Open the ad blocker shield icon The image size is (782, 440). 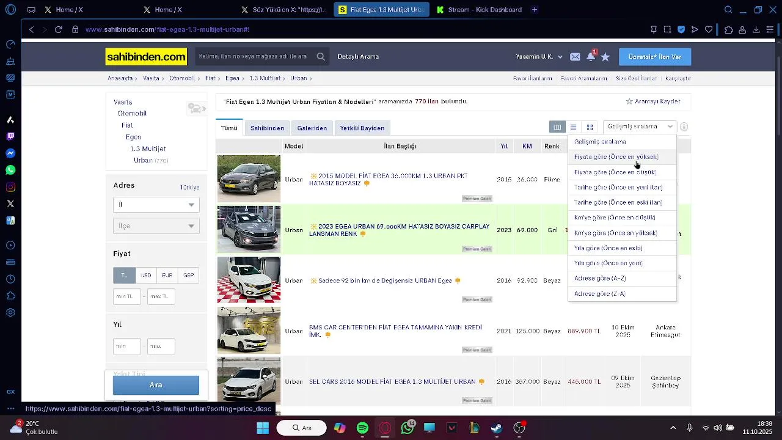[x=681, y=29]
